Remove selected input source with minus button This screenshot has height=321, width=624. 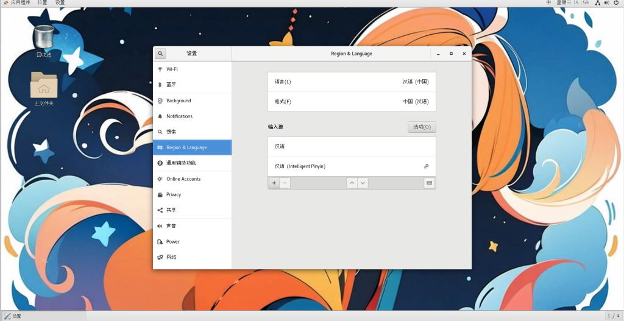click(285, 183)
